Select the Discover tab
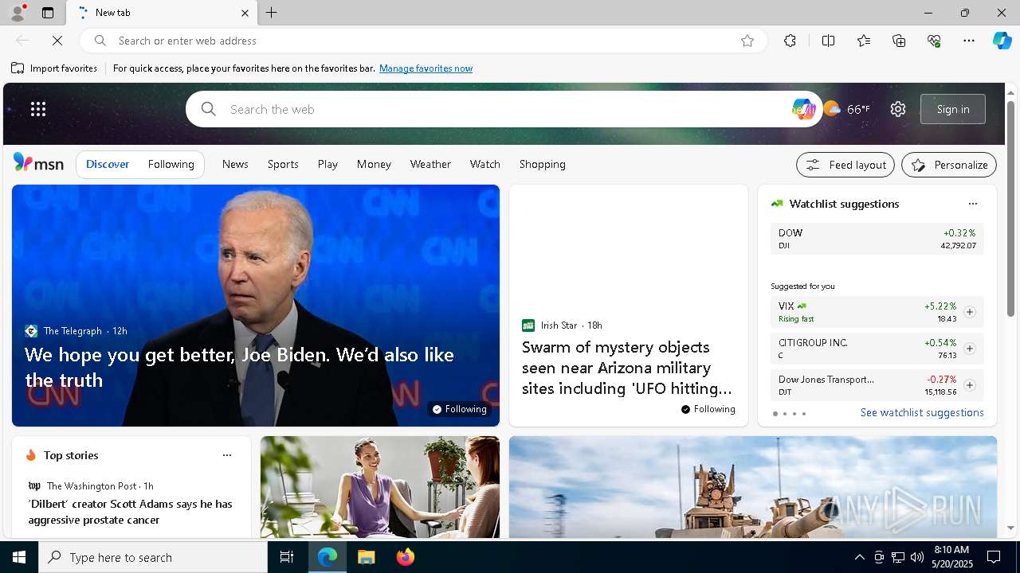1020x573 pixels. pyautogui.click(x=108, y=164)
